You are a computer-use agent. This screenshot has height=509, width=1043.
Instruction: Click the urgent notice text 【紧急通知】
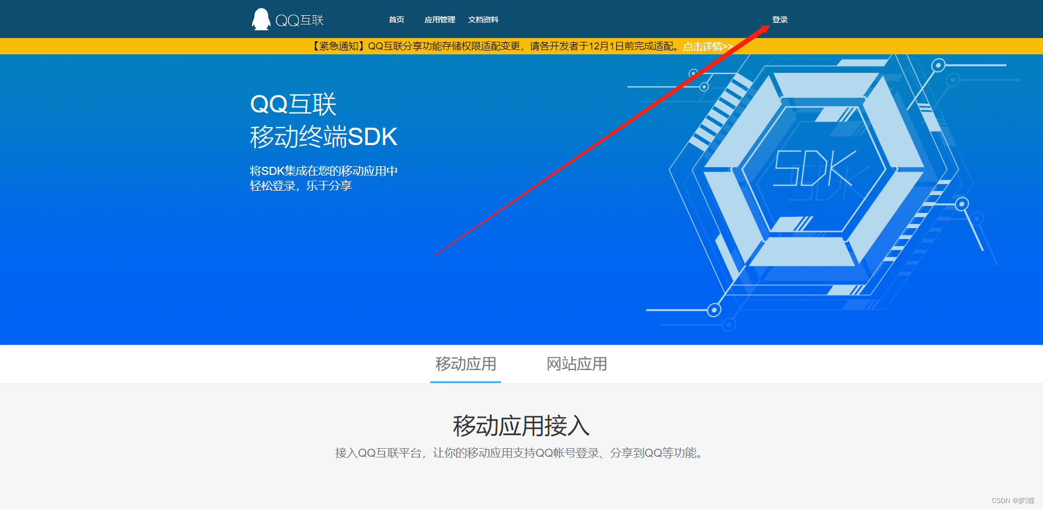(x=338, y=46)
